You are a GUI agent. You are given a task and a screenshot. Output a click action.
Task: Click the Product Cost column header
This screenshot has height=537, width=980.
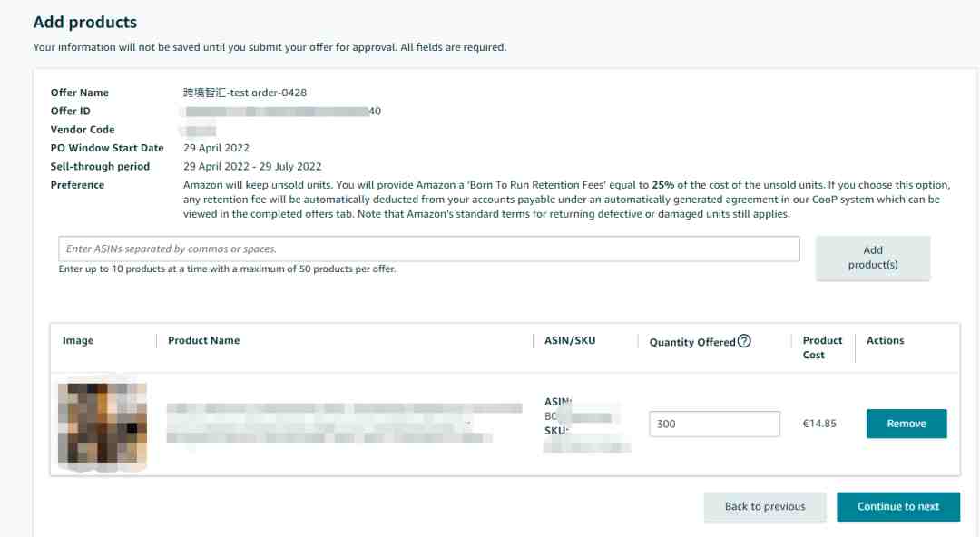click(822, 347)
